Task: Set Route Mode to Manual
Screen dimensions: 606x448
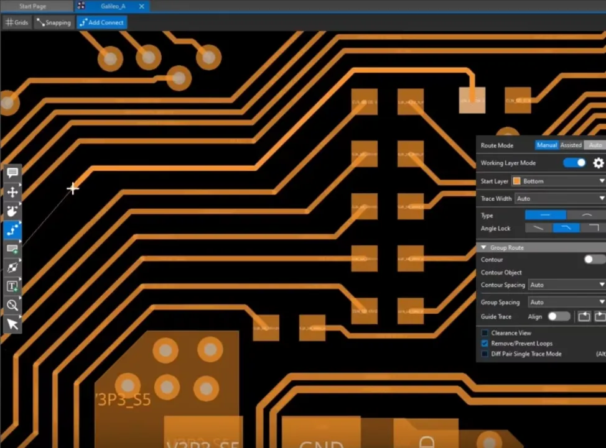Action: (546, 145)
